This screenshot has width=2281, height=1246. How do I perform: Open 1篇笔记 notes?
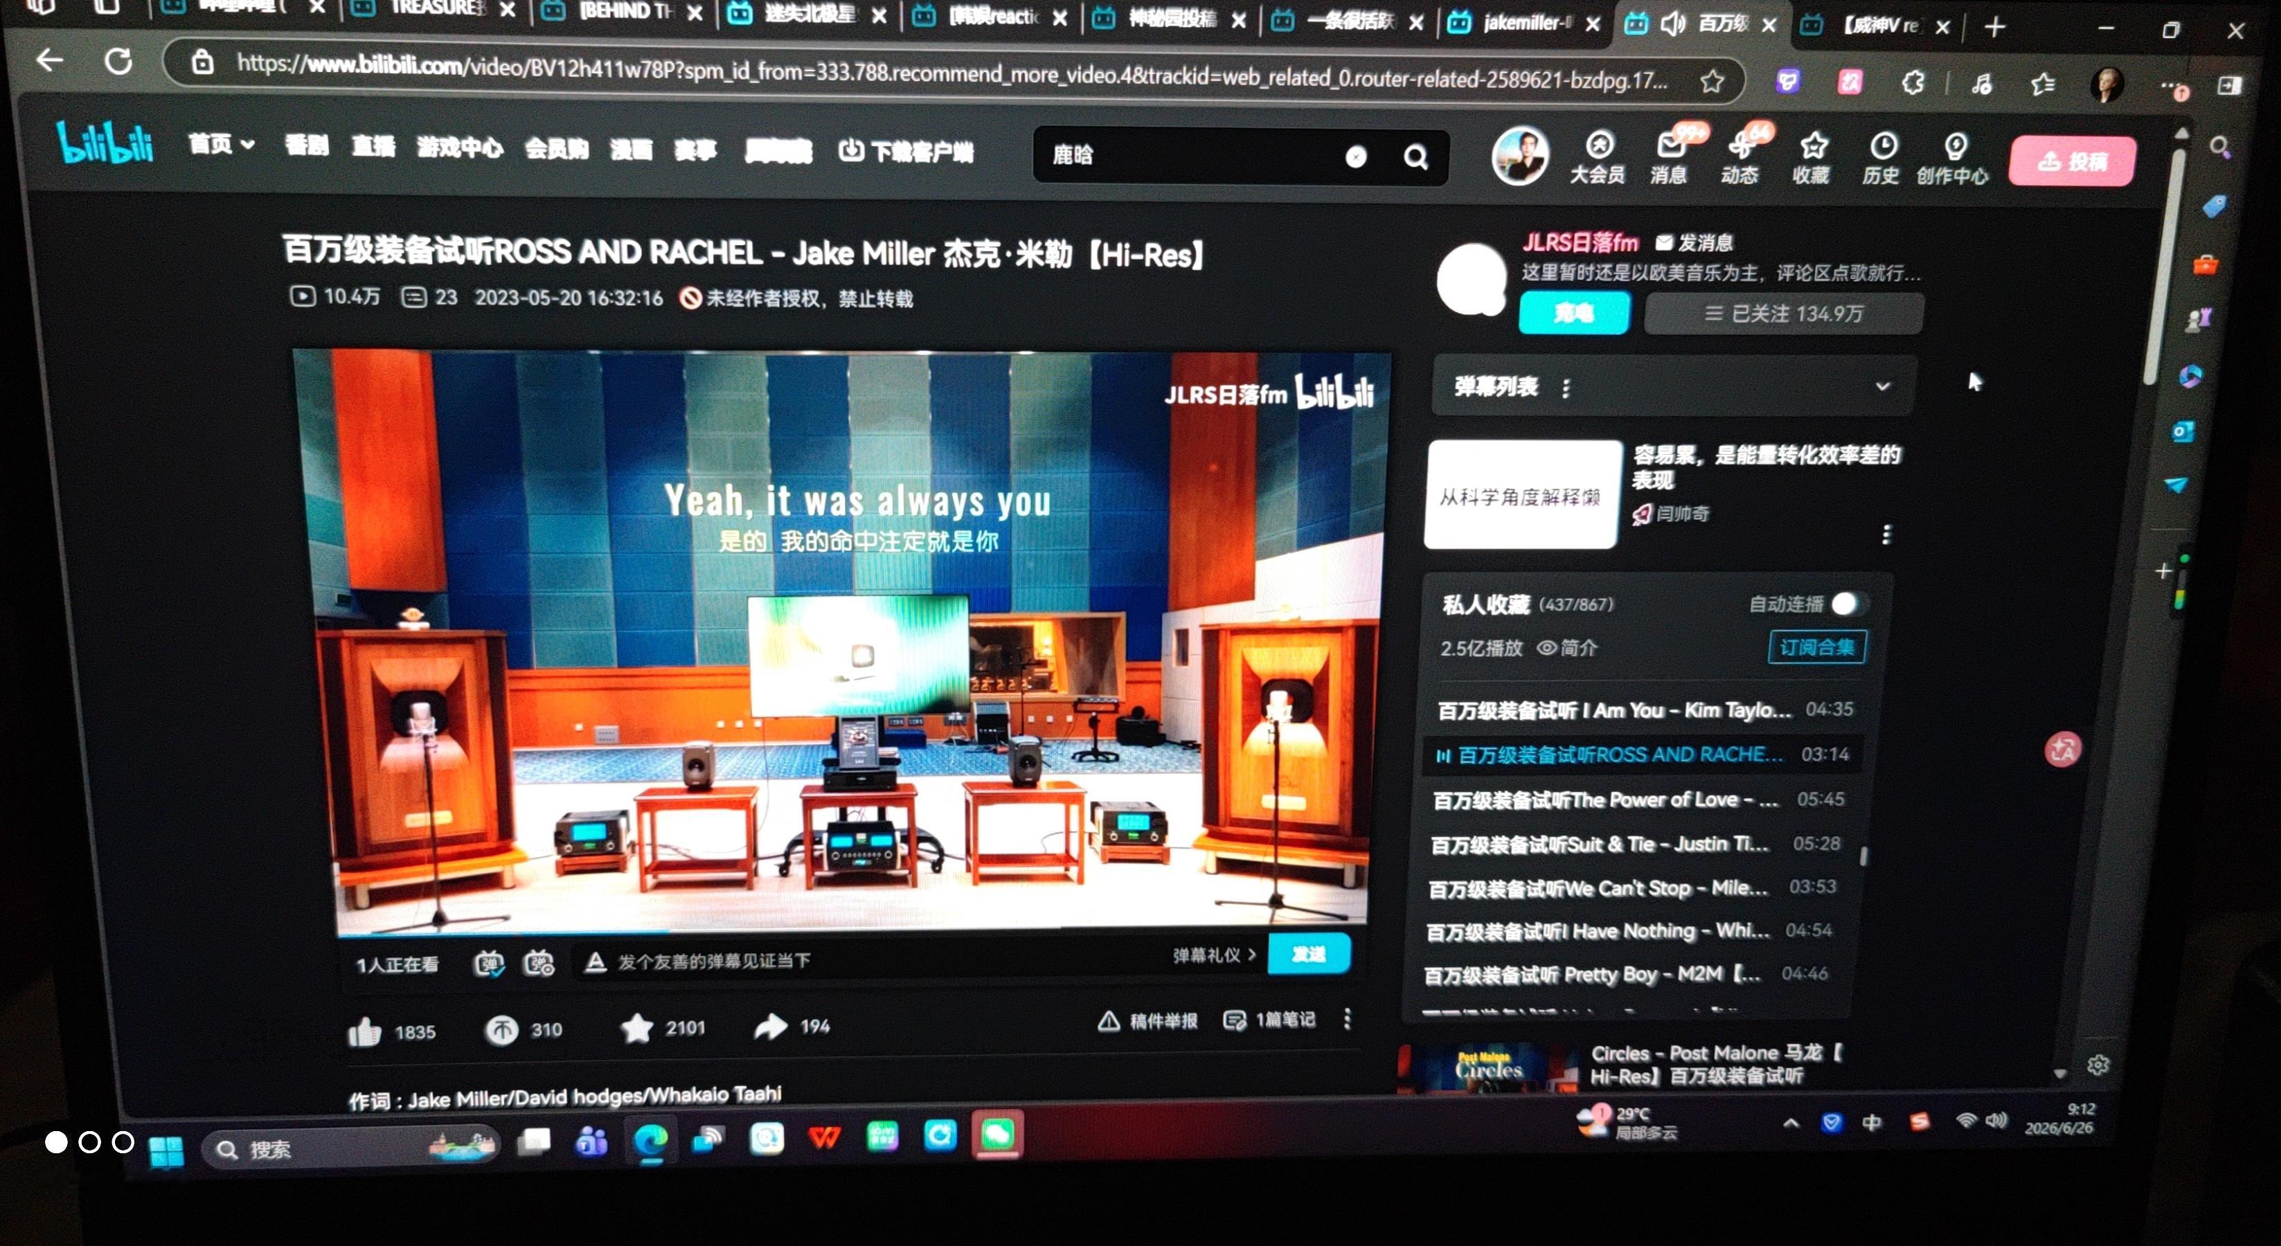[x=1270, y=1020]
